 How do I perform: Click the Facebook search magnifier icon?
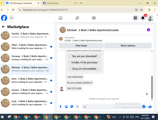pos(11,18)
